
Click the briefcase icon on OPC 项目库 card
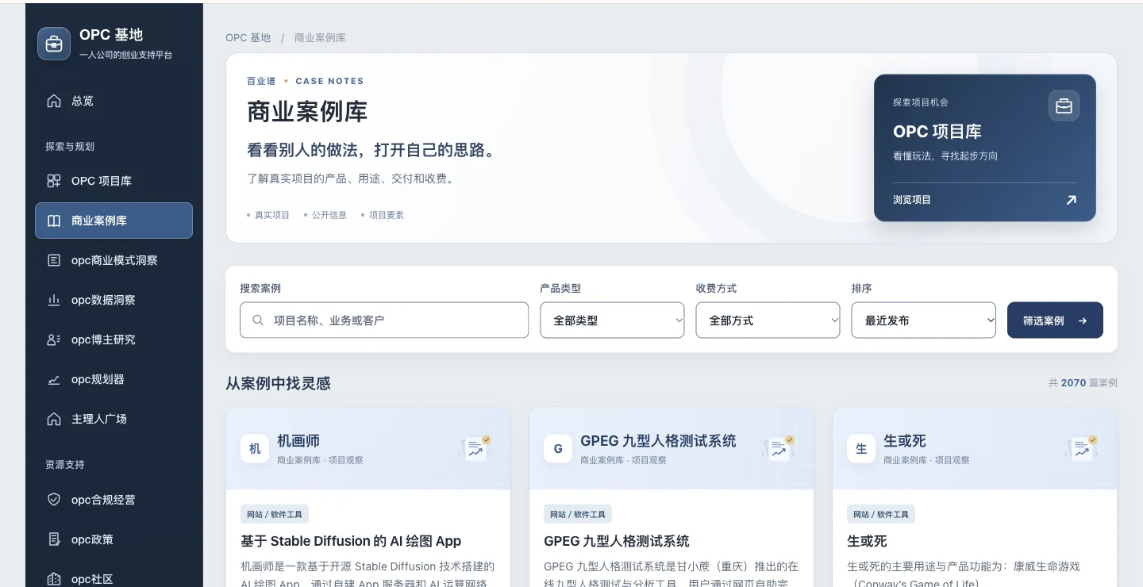(x=1064, y=106)
